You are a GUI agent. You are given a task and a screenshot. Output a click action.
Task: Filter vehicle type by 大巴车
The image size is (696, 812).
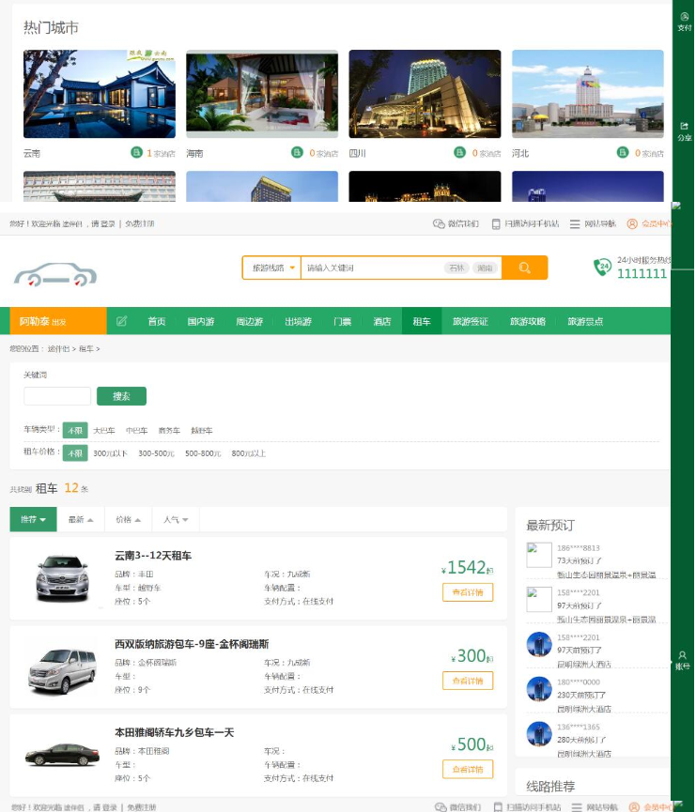point(104,430)
